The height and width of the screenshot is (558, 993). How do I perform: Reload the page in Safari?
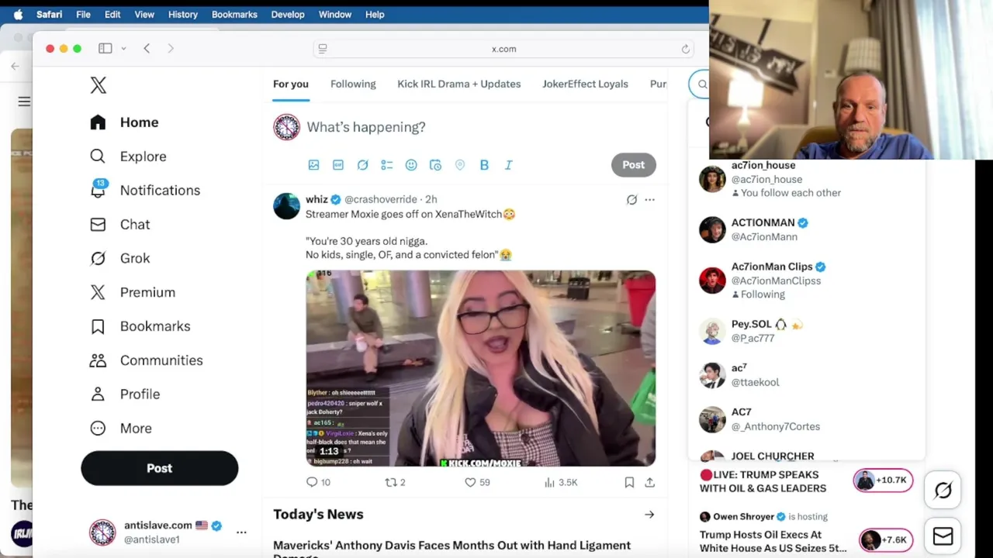point(685,49)
